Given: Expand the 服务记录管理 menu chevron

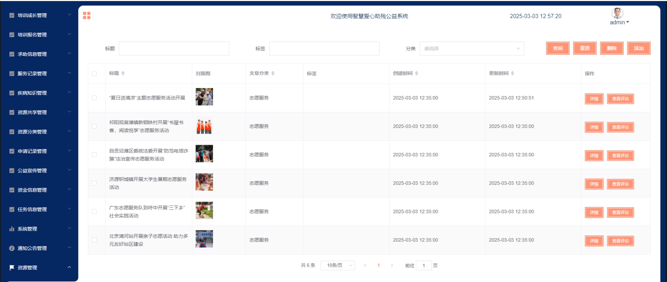Looking at the screenshot, I should 69,73.
